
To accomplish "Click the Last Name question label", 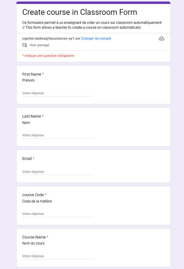I will (32, 116).
